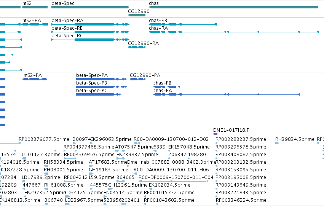Screen dimensions: 324x206
Task: Select transcript chas-RA
Action: 234,32
